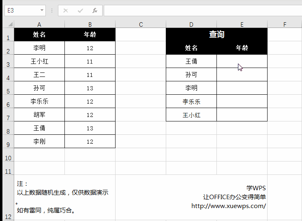This screenshot has height=221, width=302.
Task: Select column C header
Action: [141, 24]
